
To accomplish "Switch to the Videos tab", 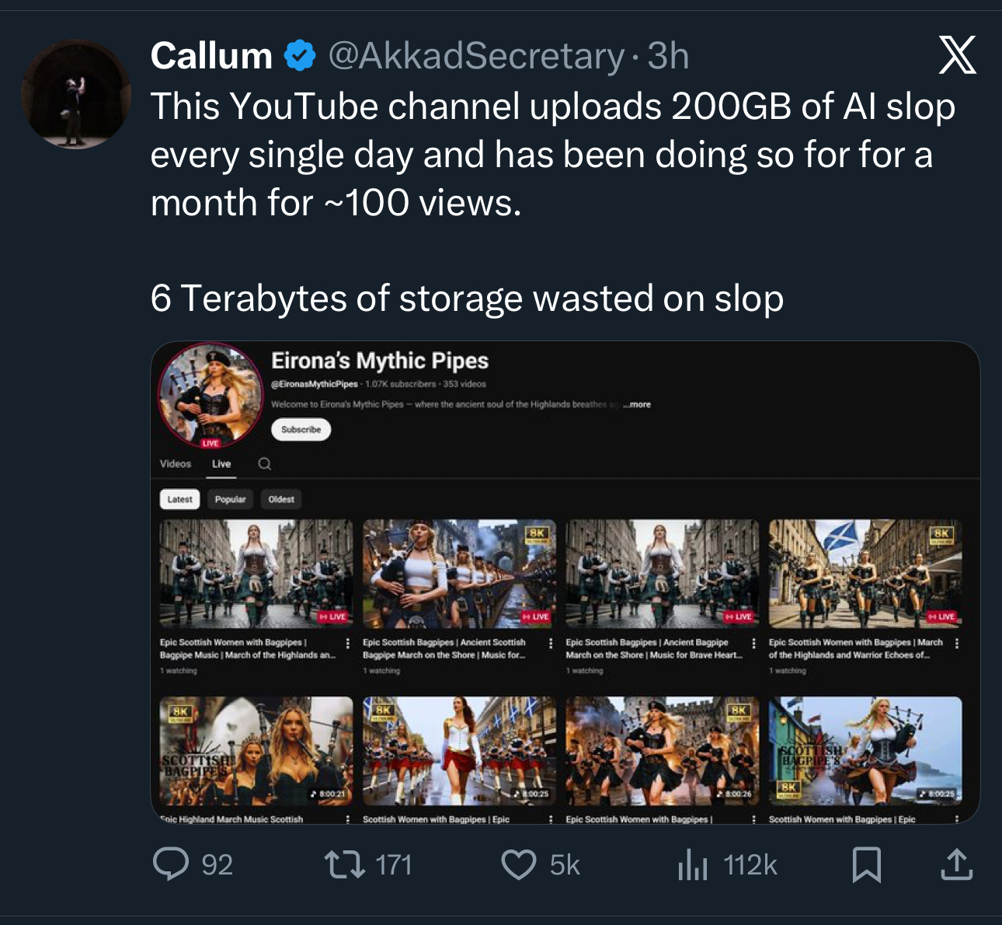I will click(177, 463).
